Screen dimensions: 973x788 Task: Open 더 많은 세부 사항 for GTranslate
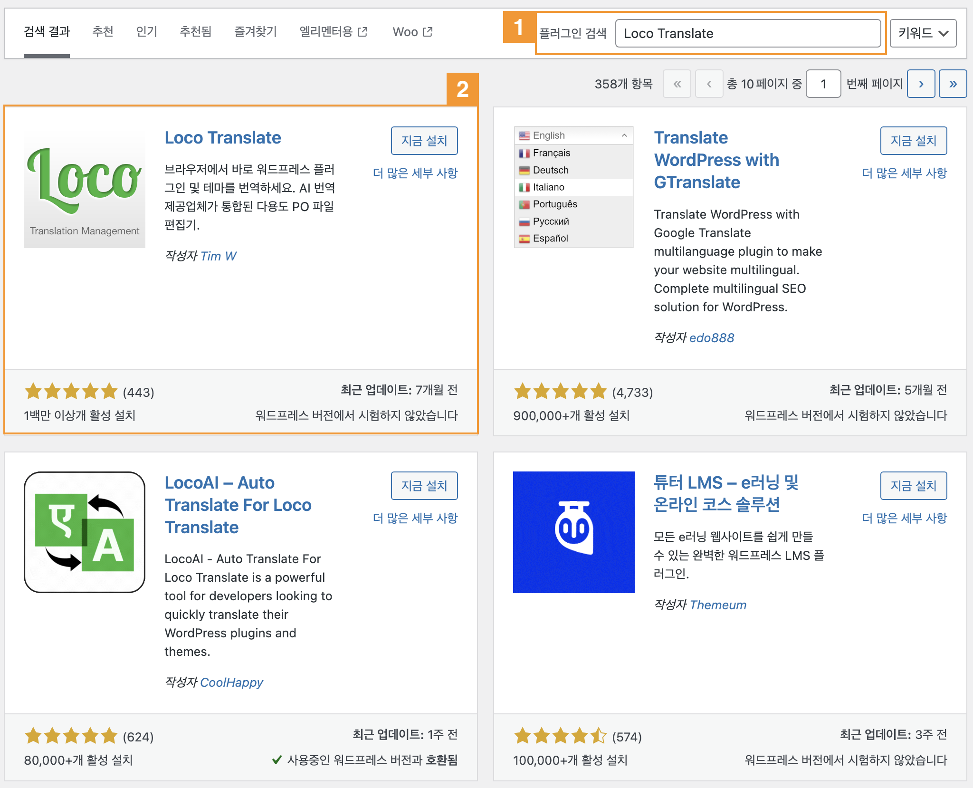pos(904,173)
